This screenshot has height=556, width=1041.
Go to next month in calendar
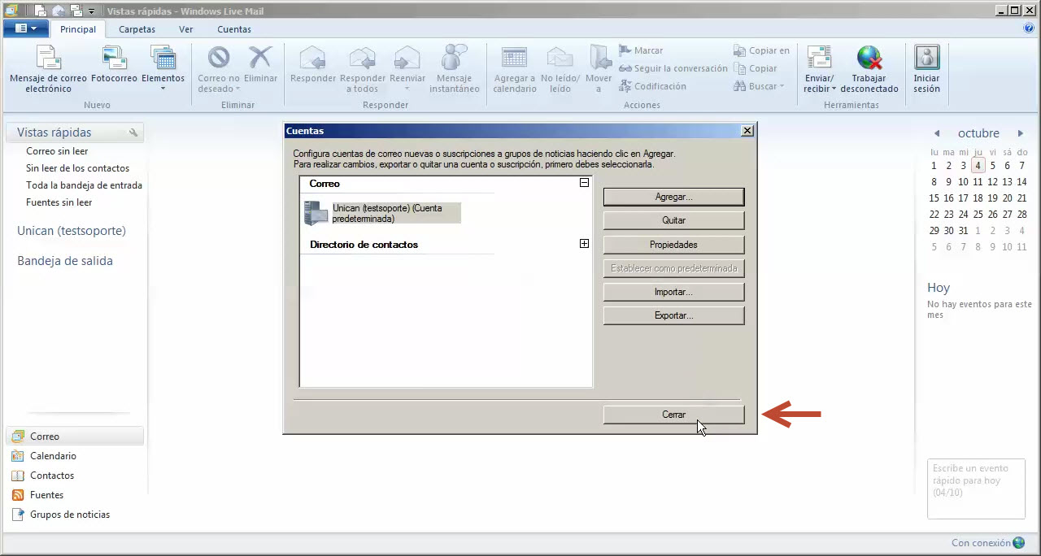pos(1021,133)
